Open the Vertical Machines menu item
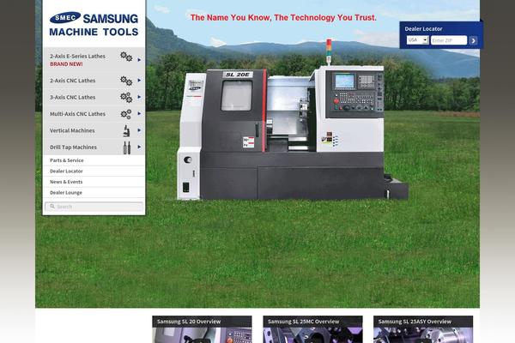Viewport: 515px width, 343px height. point(94,130)
